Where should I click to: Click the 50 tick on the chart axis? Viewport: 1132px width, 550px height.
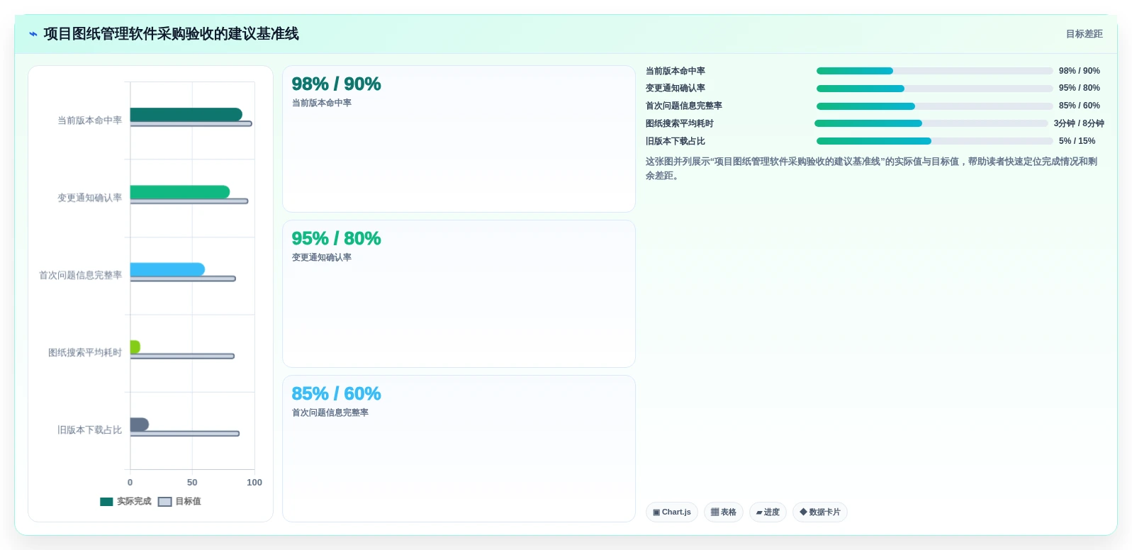click(x=192, y=483)
